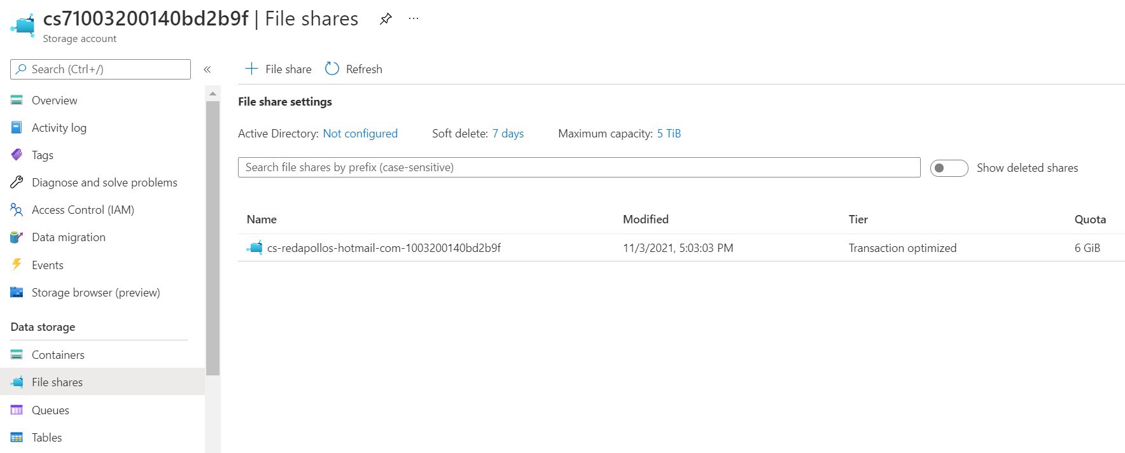Click the Diagnose wrench icon
The image size is (1125, 453).
17,183
